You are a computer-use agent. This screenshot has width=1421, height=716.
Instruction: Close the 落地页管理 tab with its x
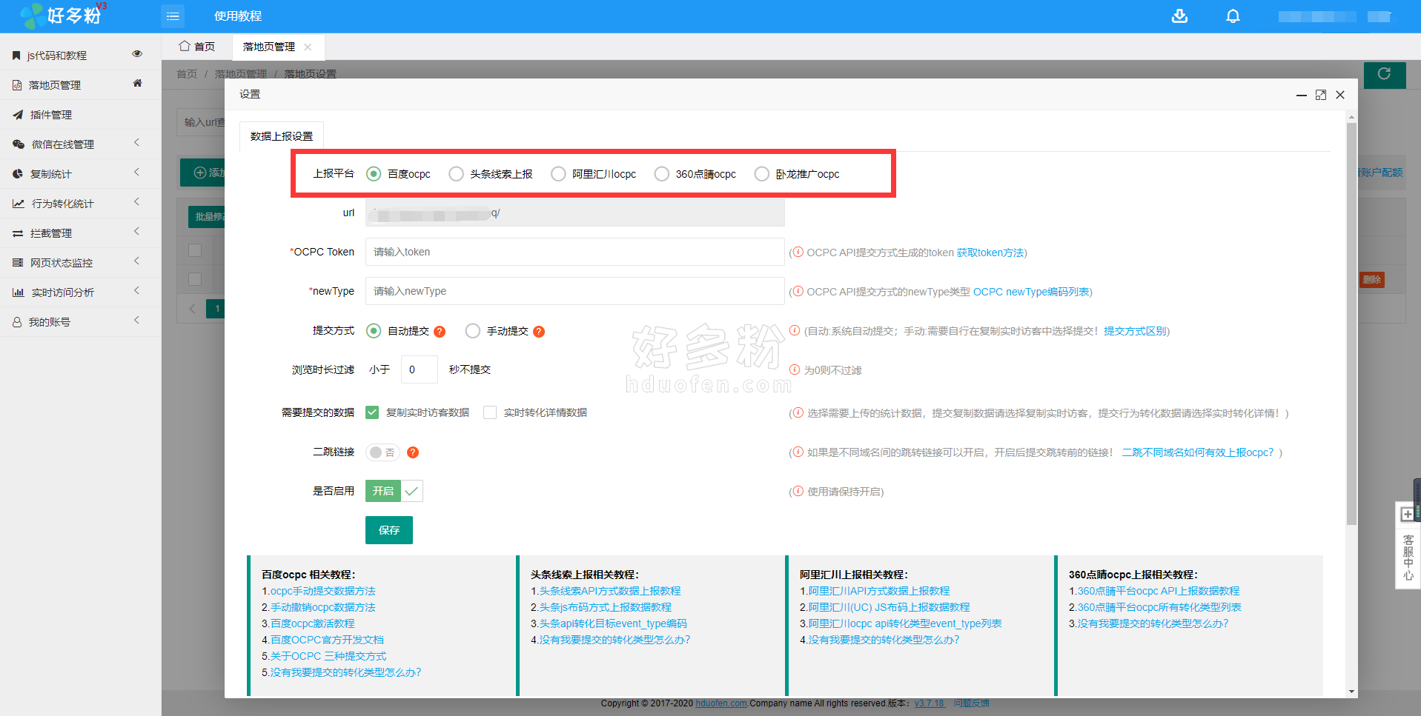point(308,47)
